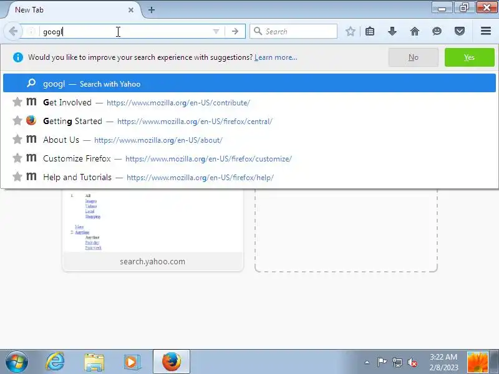Click the bookmark star beside Customize Firefox

(x=17, y=158)
